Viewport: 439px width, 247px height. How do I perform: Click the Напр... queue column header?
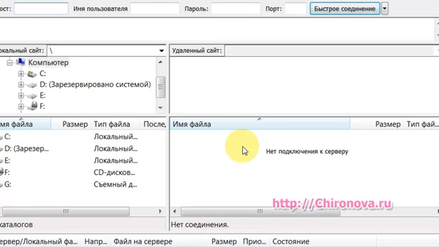[96, 242]
